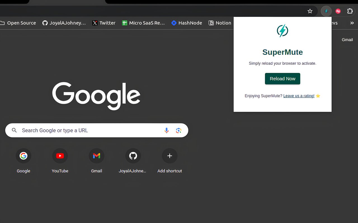
Task: Click the Reload Now button
Action: (x=282, y=79)
